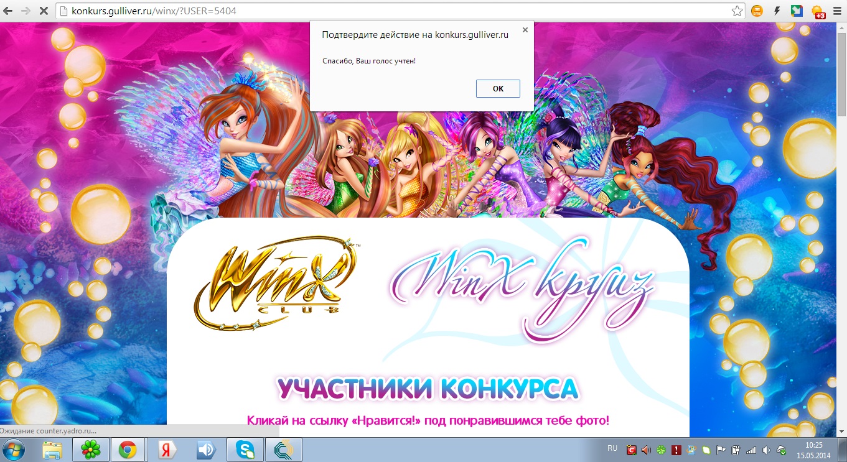Screen dimensions: 847x462
Task: Click the RU language indicator
Action: (612, 448)
